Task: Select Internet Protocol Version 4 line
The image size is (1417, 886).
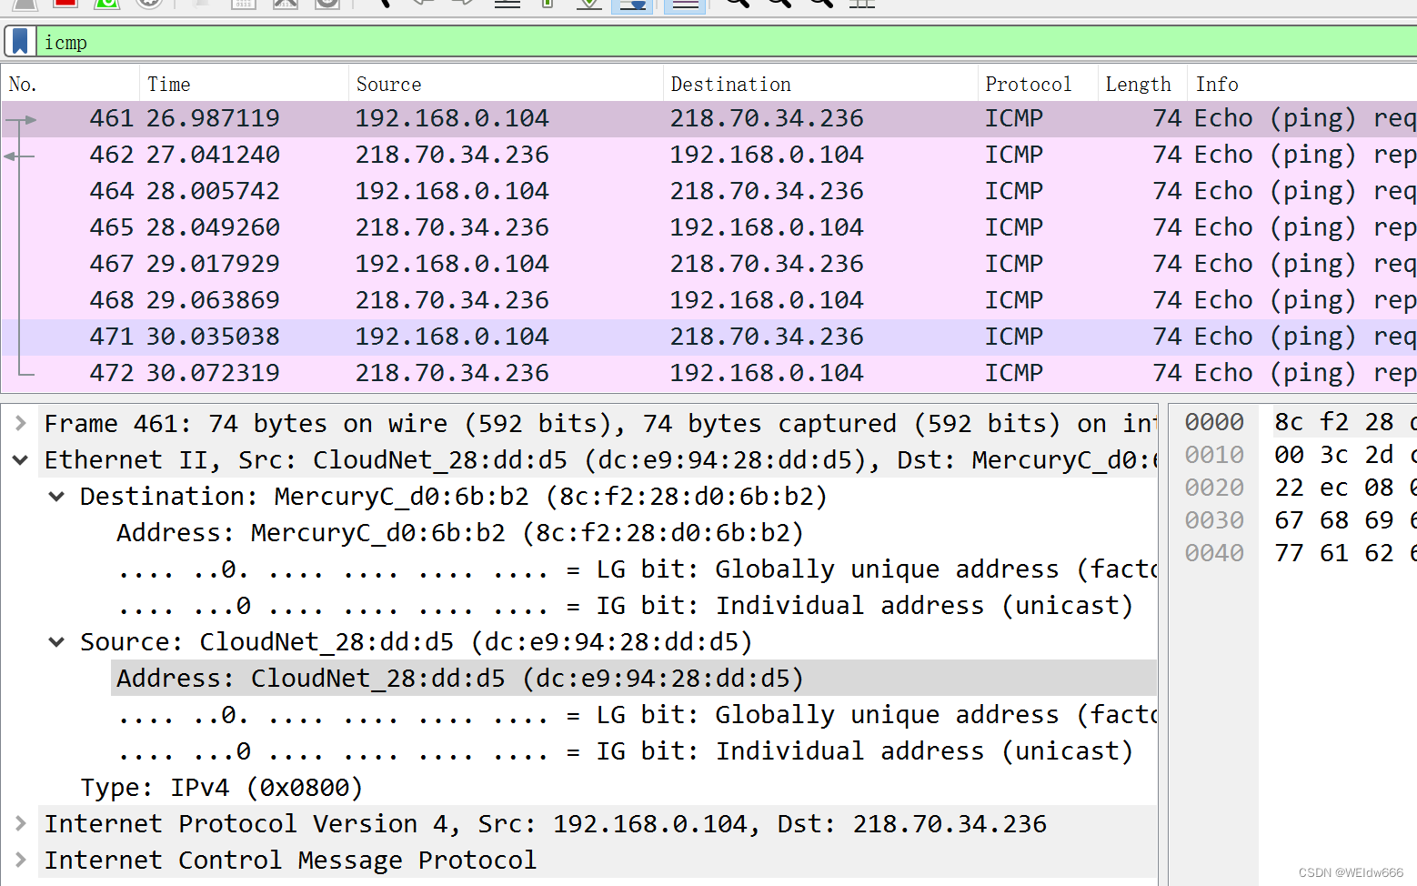Action: pyautogui.click(x=598, y=824)
